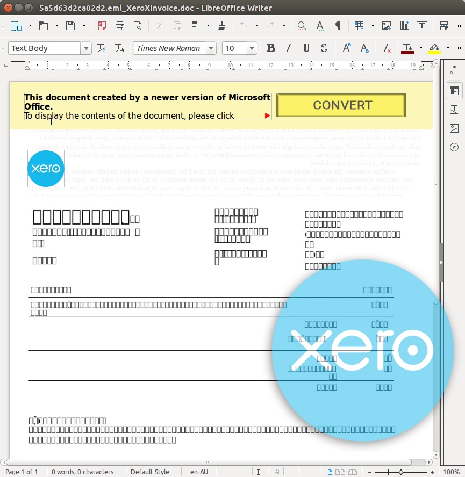Open the Text Body paragraph style dropdown

click(x=86, y=48)
